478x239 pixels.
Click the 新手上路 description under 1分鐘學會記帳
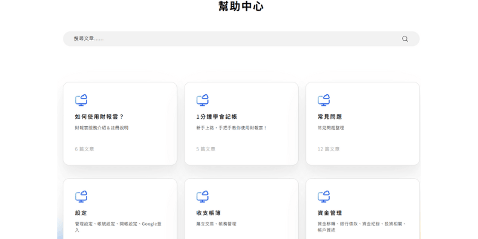pyautogui.click(x=231, y=128)
